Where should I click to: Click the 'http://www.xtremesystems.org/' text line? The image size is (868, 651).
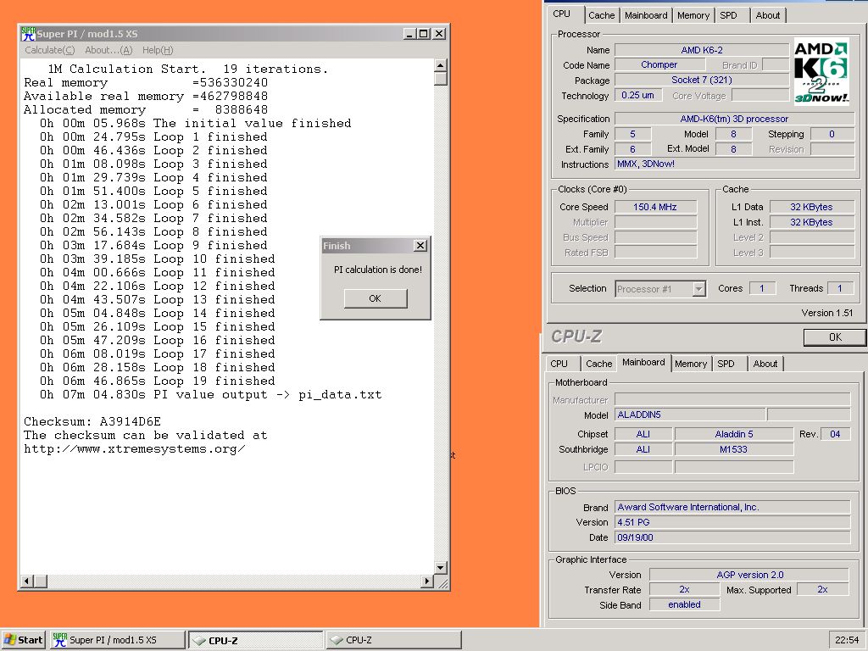(135, 449)
